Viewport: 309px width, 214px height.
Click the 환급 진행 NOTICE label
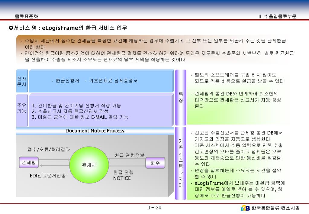(123, 175)
